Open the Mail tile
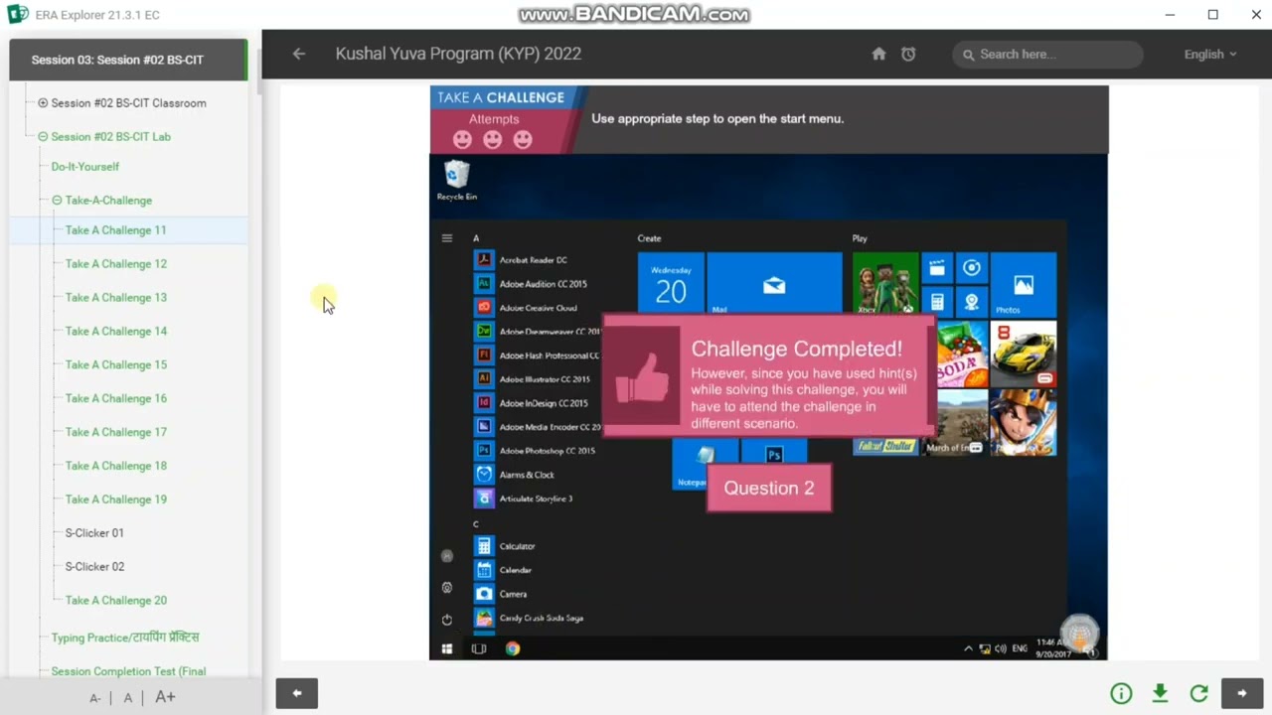This screenshot has height=715, width=1272. click(x=774, y=284)
